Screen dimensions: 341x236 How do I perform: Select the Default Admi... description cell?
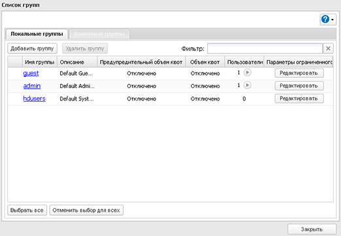point(77,86)
